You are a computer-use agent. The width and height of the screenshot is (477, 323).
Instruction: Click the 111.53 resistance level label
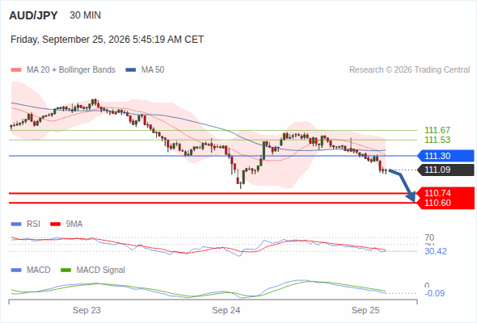click(437, 140)
